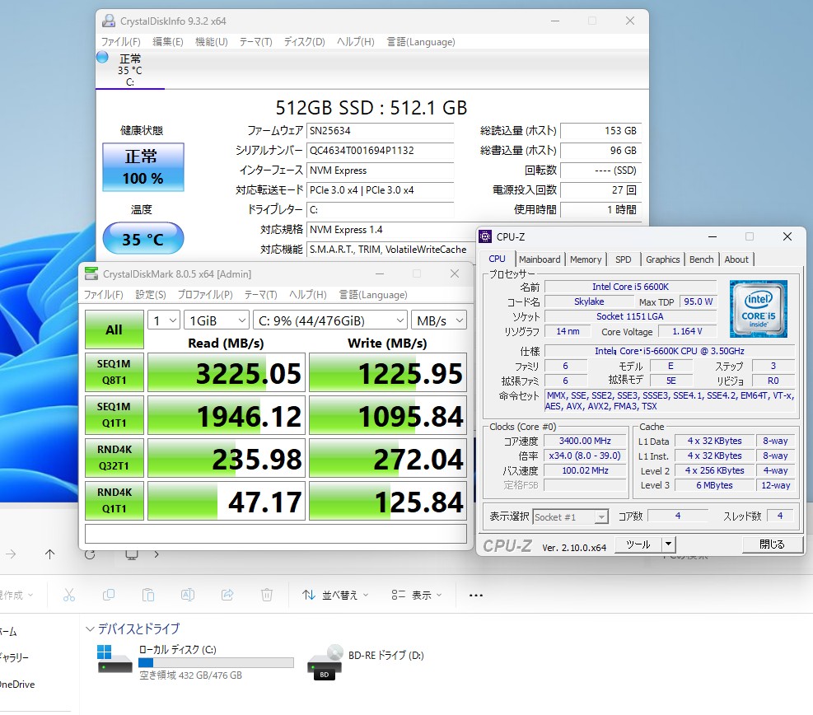This screenshot has width=813, height=715.
Task: Click the Explorer refresh icon
Action: click(90, 554)
